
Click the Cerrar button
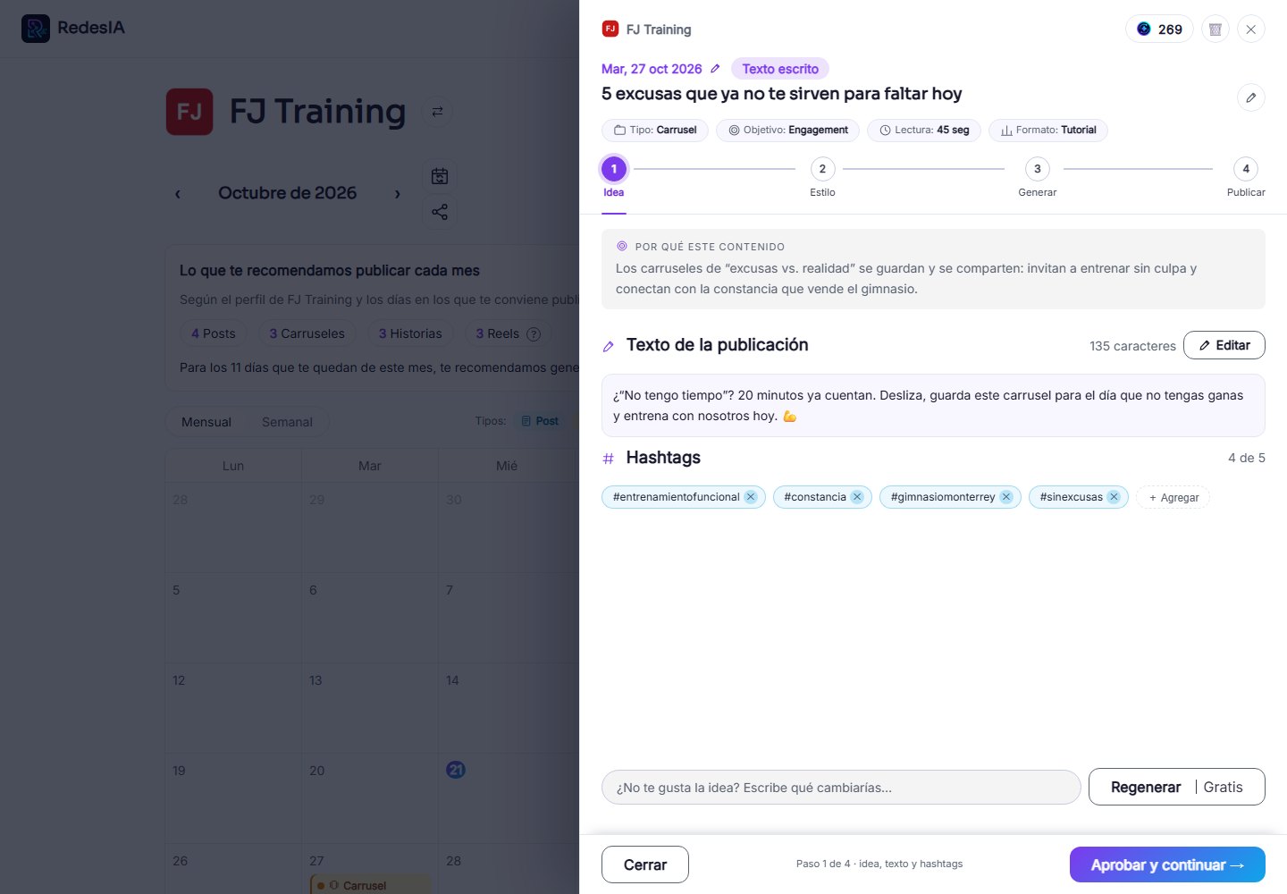(645, 864)
